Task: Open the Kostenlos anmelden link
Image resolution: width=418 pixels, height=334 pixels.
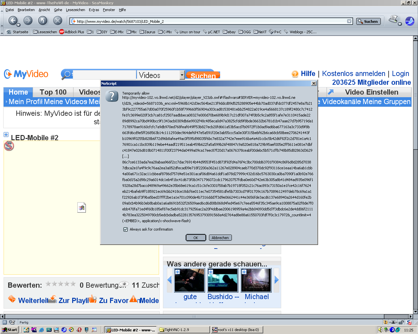Action: coord(354,74)
